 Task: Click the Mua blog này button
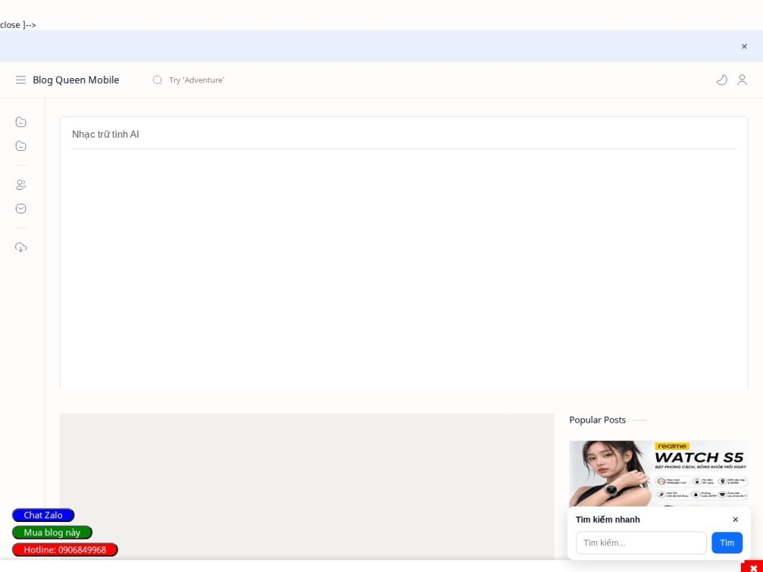click(52, 532)
